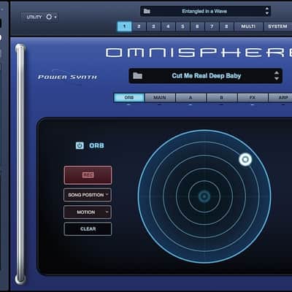Switch to the FX tab
Viewport: 292px width, 292px height.
click(253, 98)
